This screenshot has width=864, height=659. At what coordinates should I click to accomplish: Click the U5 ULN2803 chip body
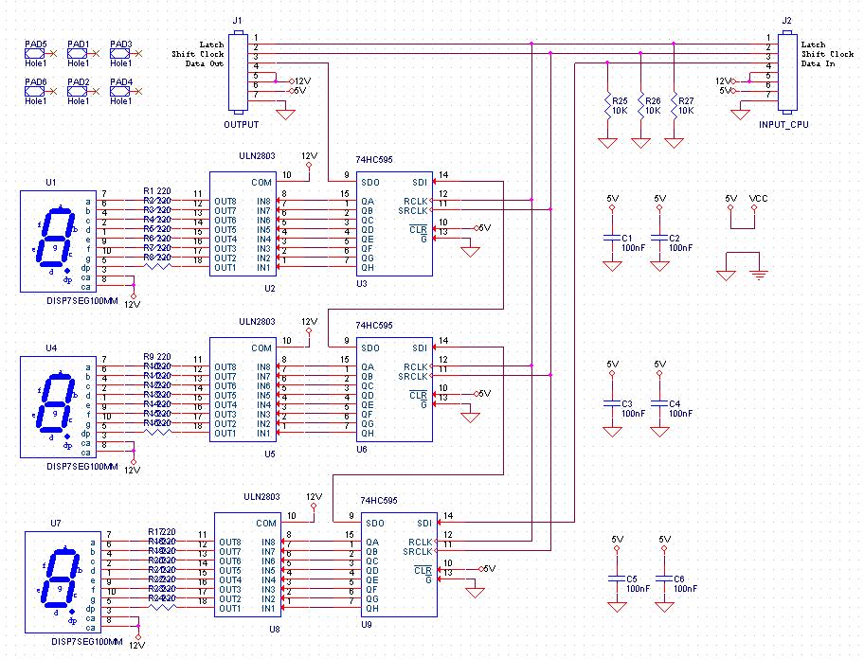coord(243,389)
